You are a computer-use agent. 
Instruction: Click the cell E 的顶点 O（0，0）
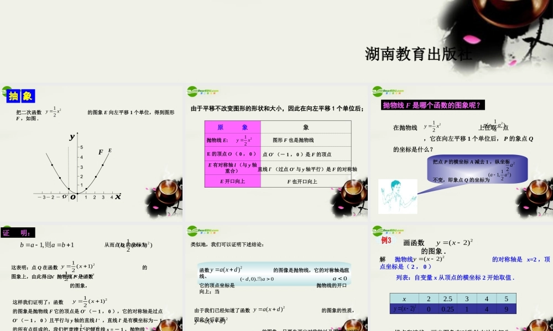[232, 154]
